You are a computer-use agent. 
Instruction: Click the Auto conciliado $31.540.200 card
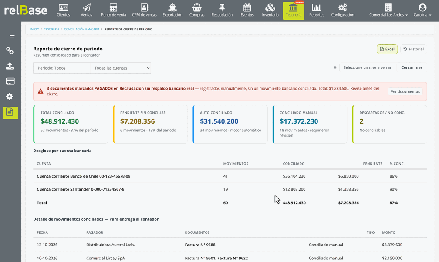230,124
